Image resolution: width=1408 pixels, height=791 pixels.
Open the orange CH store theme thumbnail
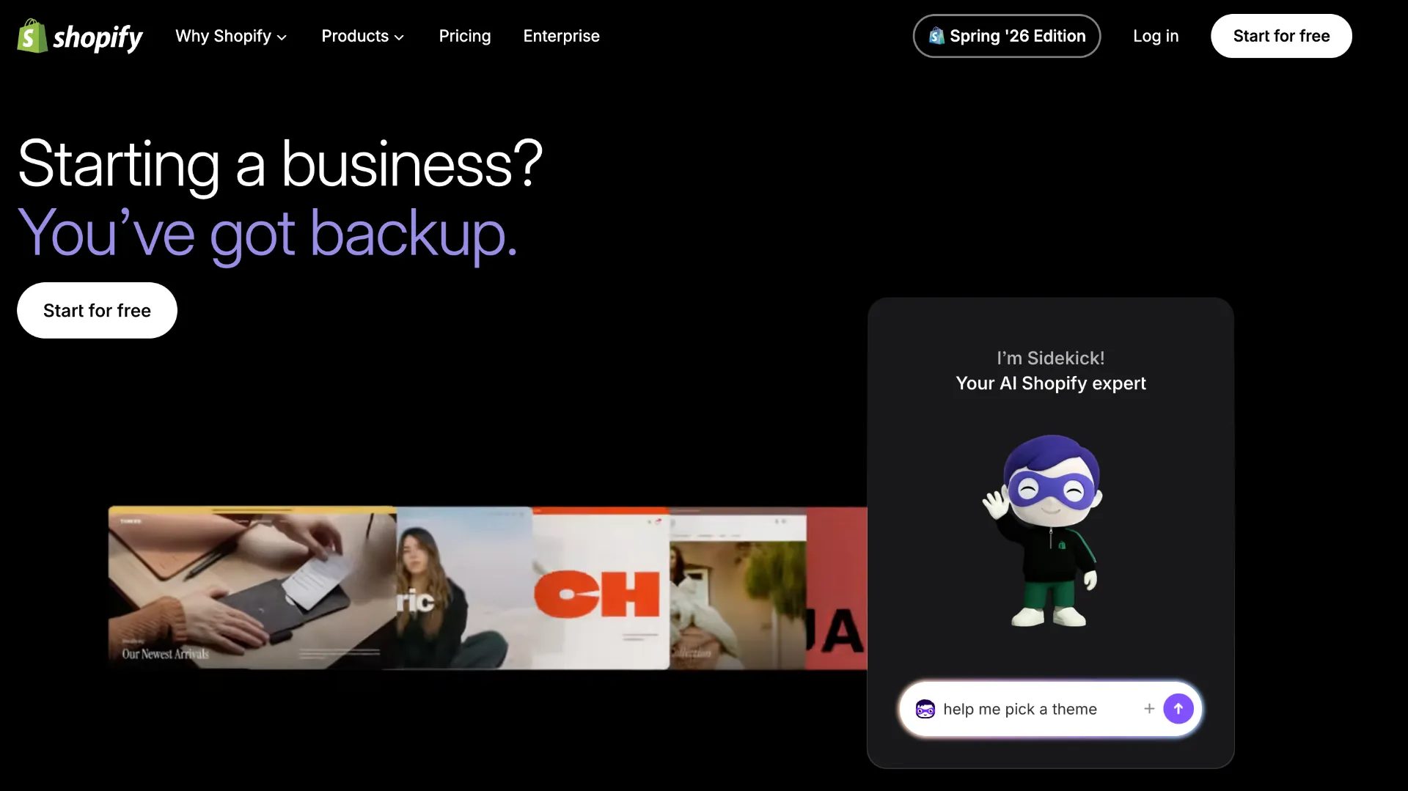pos(601,587)
